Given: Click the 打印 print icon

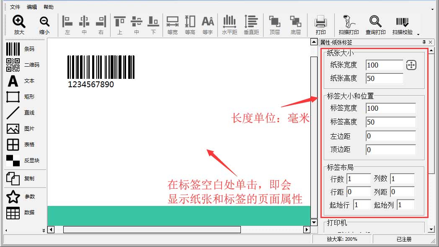Looking at the screenshot, I should (x=320, y=24).
